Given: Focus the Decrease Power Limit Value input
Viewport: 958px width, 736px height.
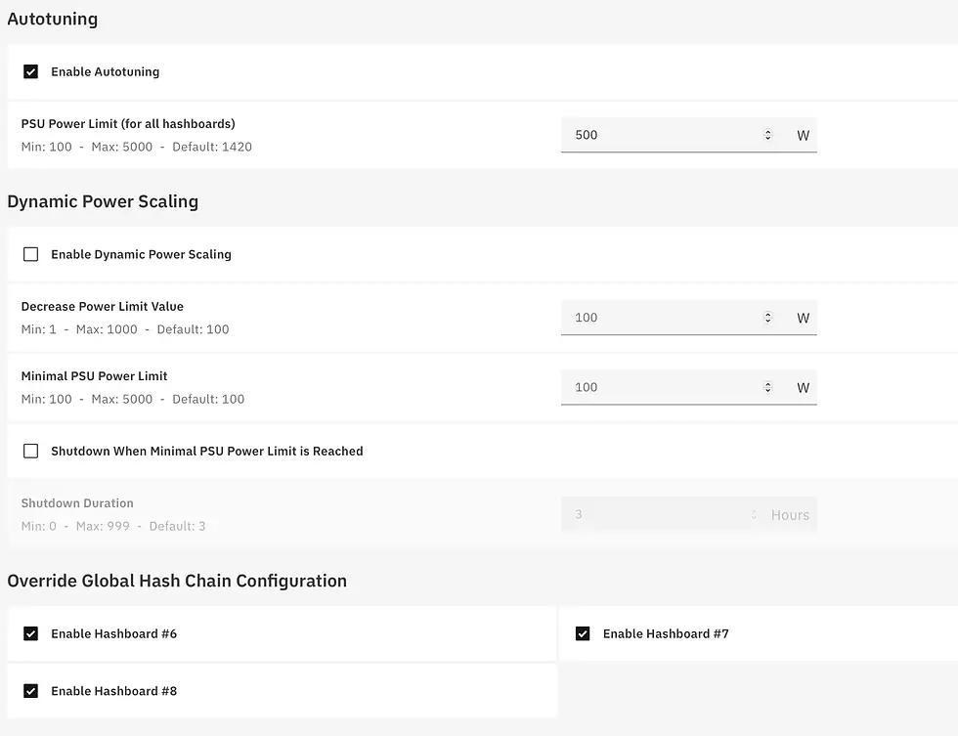Looking at the screenshot, I should (x=660, y=318).
